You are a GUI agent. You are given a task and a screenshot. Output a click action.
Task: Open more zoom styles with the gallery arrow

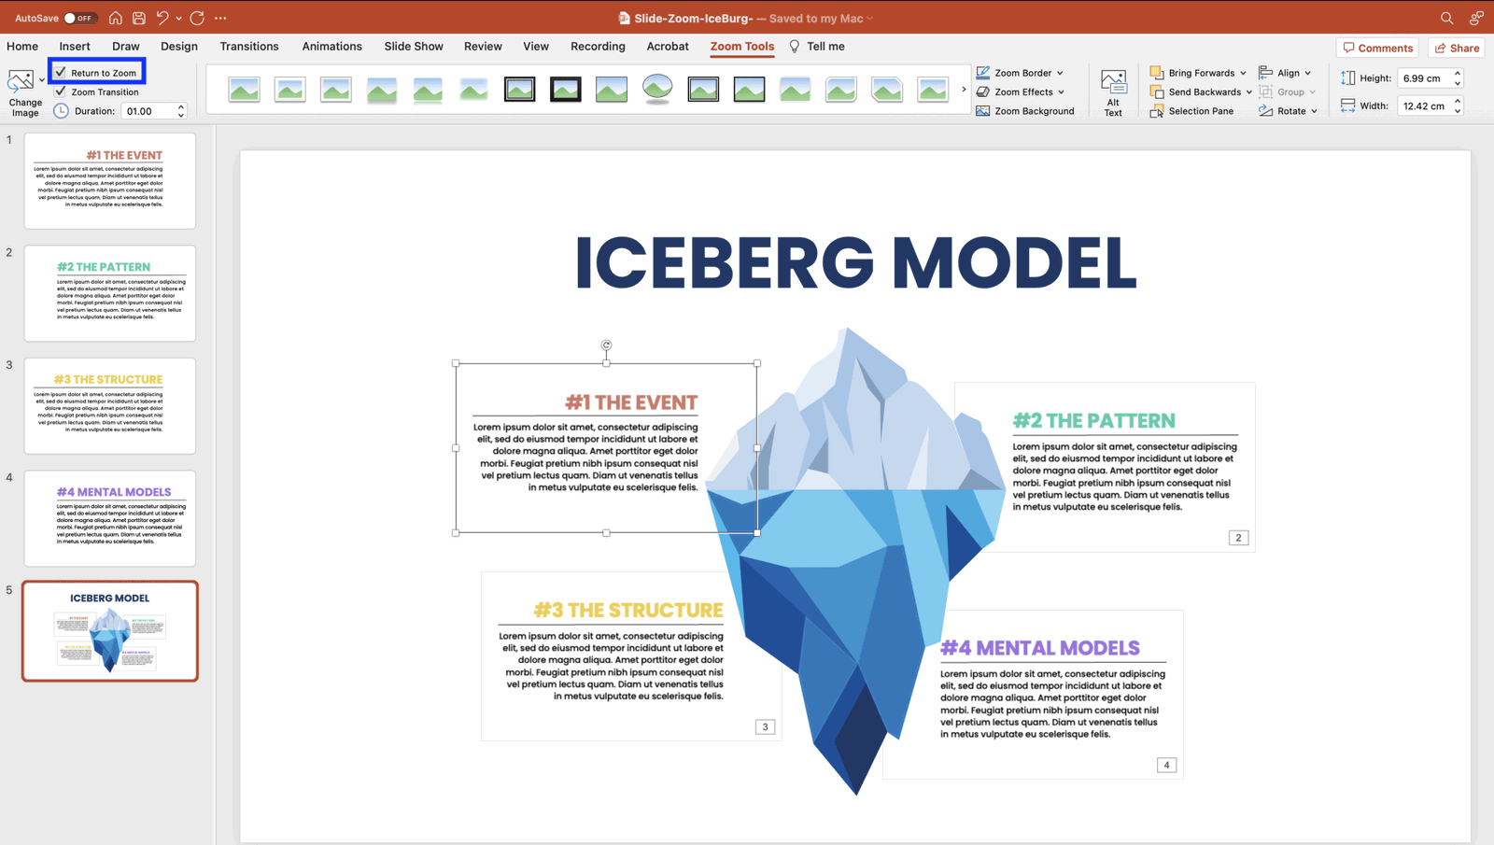tap(964, 89)
